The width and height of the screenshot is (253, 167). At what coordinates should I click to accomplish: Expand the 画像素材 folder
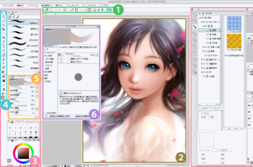[202, 68]
